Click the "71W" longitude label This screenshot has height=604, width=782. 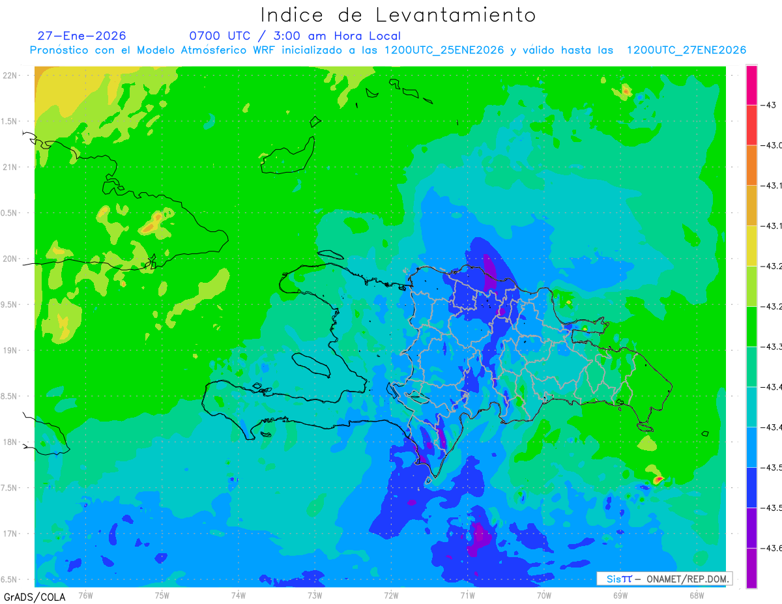click(x=467, y=594)
